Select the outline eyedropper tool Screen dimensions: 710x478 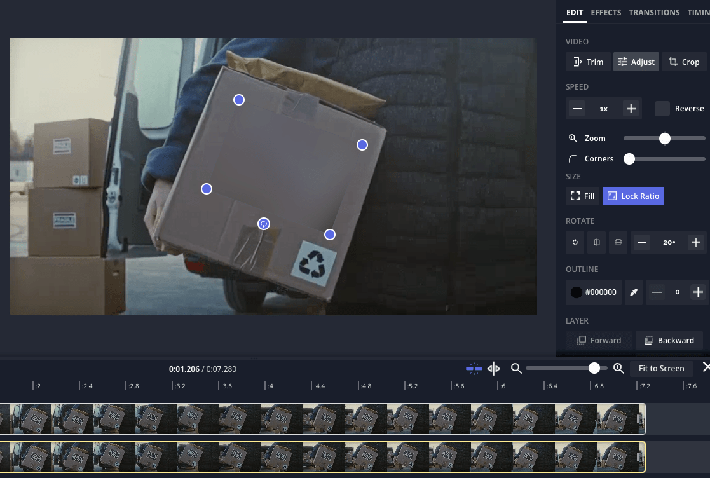pos(634,292)
